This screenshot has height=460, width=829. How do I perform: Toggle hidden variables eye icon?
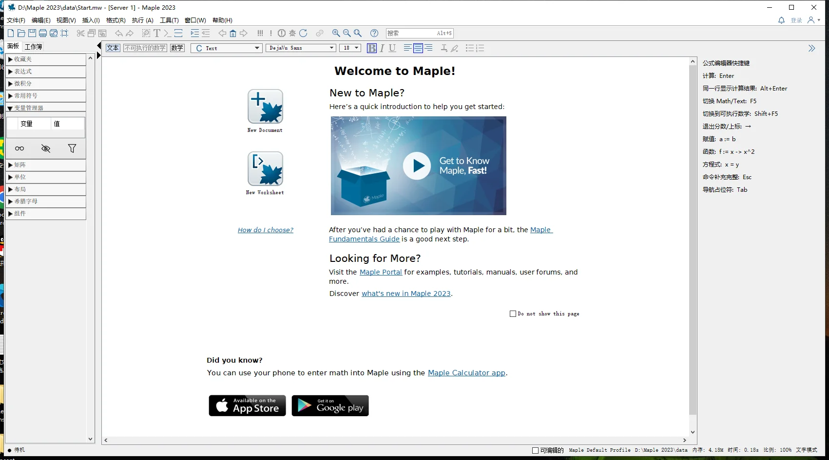click(46, 148)
